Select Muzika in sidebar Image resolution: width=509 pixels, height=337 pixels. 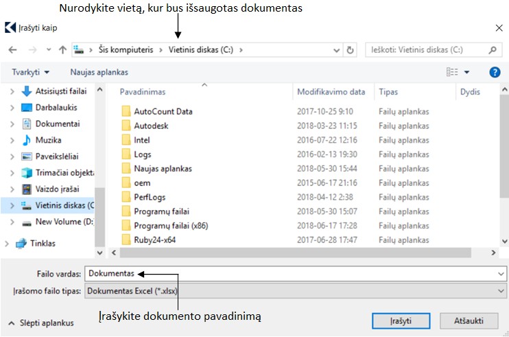[x=49, y=140]
